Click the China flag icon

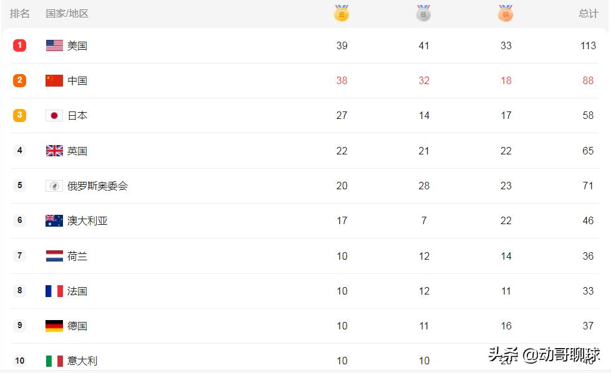54,80
